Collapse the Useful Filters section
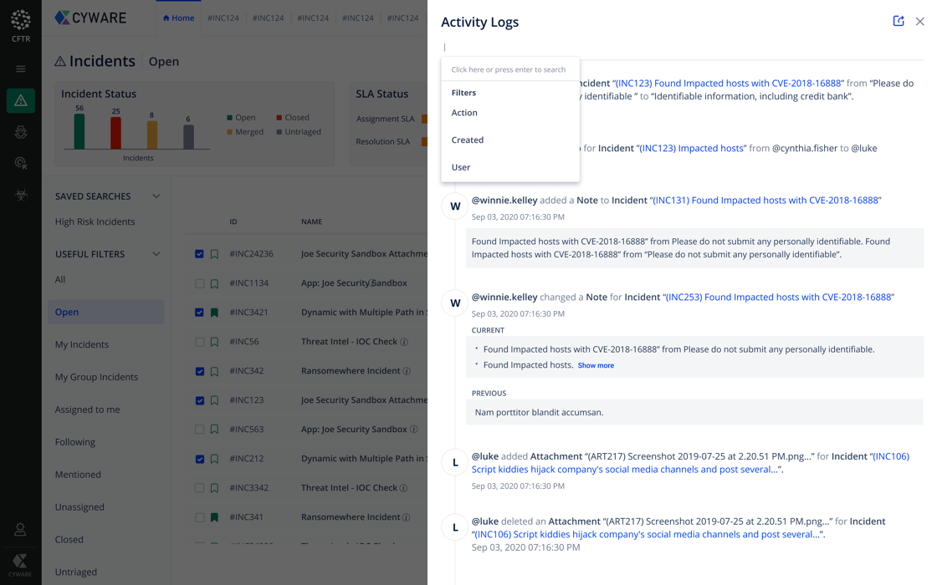This screenshot has height=585, width=937. click(156, 254)
